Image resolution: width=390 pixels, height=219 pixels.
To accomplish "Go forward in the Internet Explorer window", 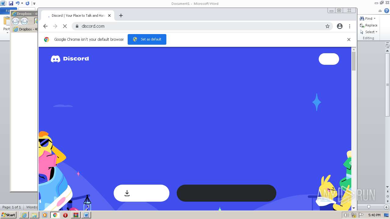I will (24, 21).
